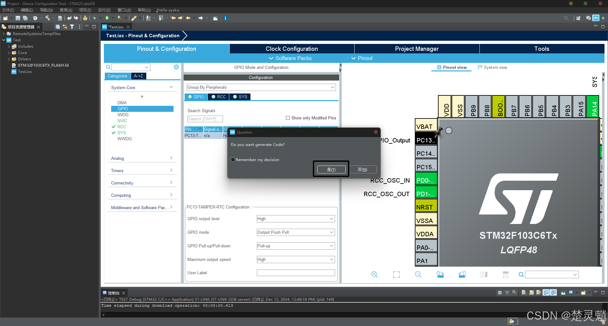This screenshot has height=326, width=608.
Task: Rotate the chip view clockwise
Action: (x=440, y=275)
